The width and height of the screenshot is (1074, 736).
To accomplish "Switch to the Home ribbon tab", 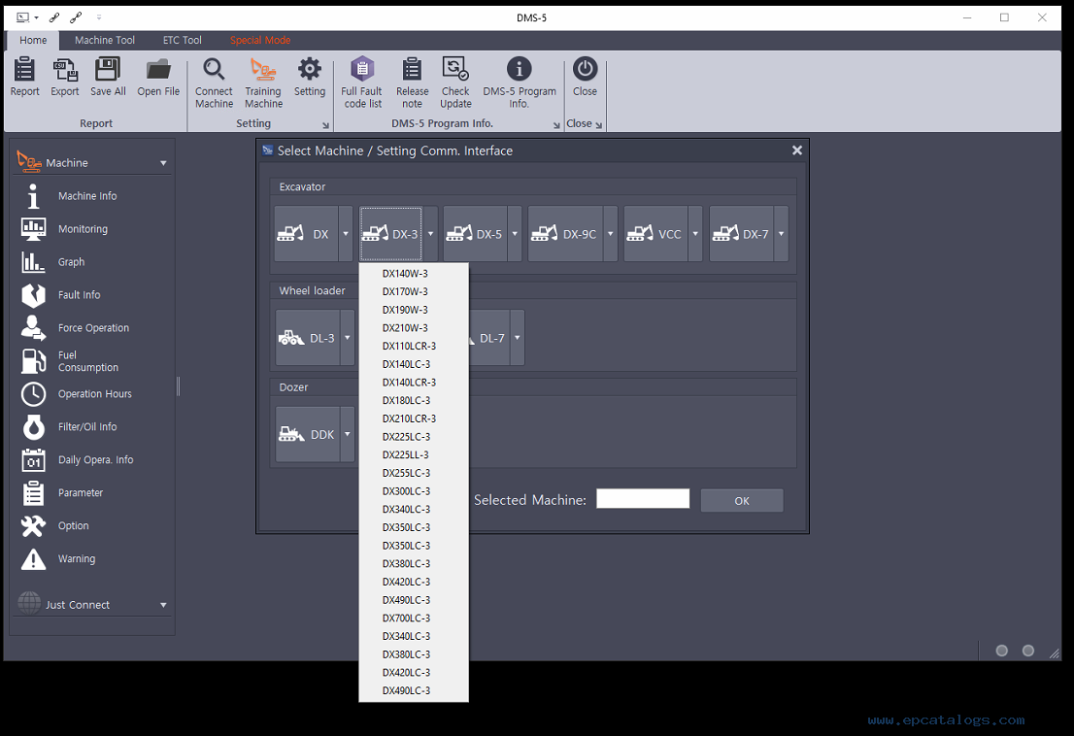I will [x=33, y=41].
